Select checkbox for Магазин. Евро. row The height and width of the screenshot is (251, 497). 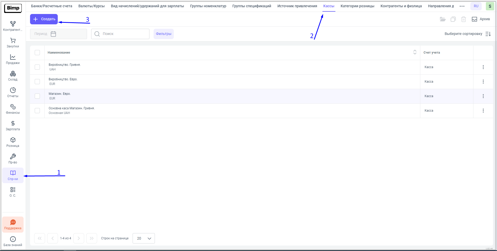[x=37, y=96]
